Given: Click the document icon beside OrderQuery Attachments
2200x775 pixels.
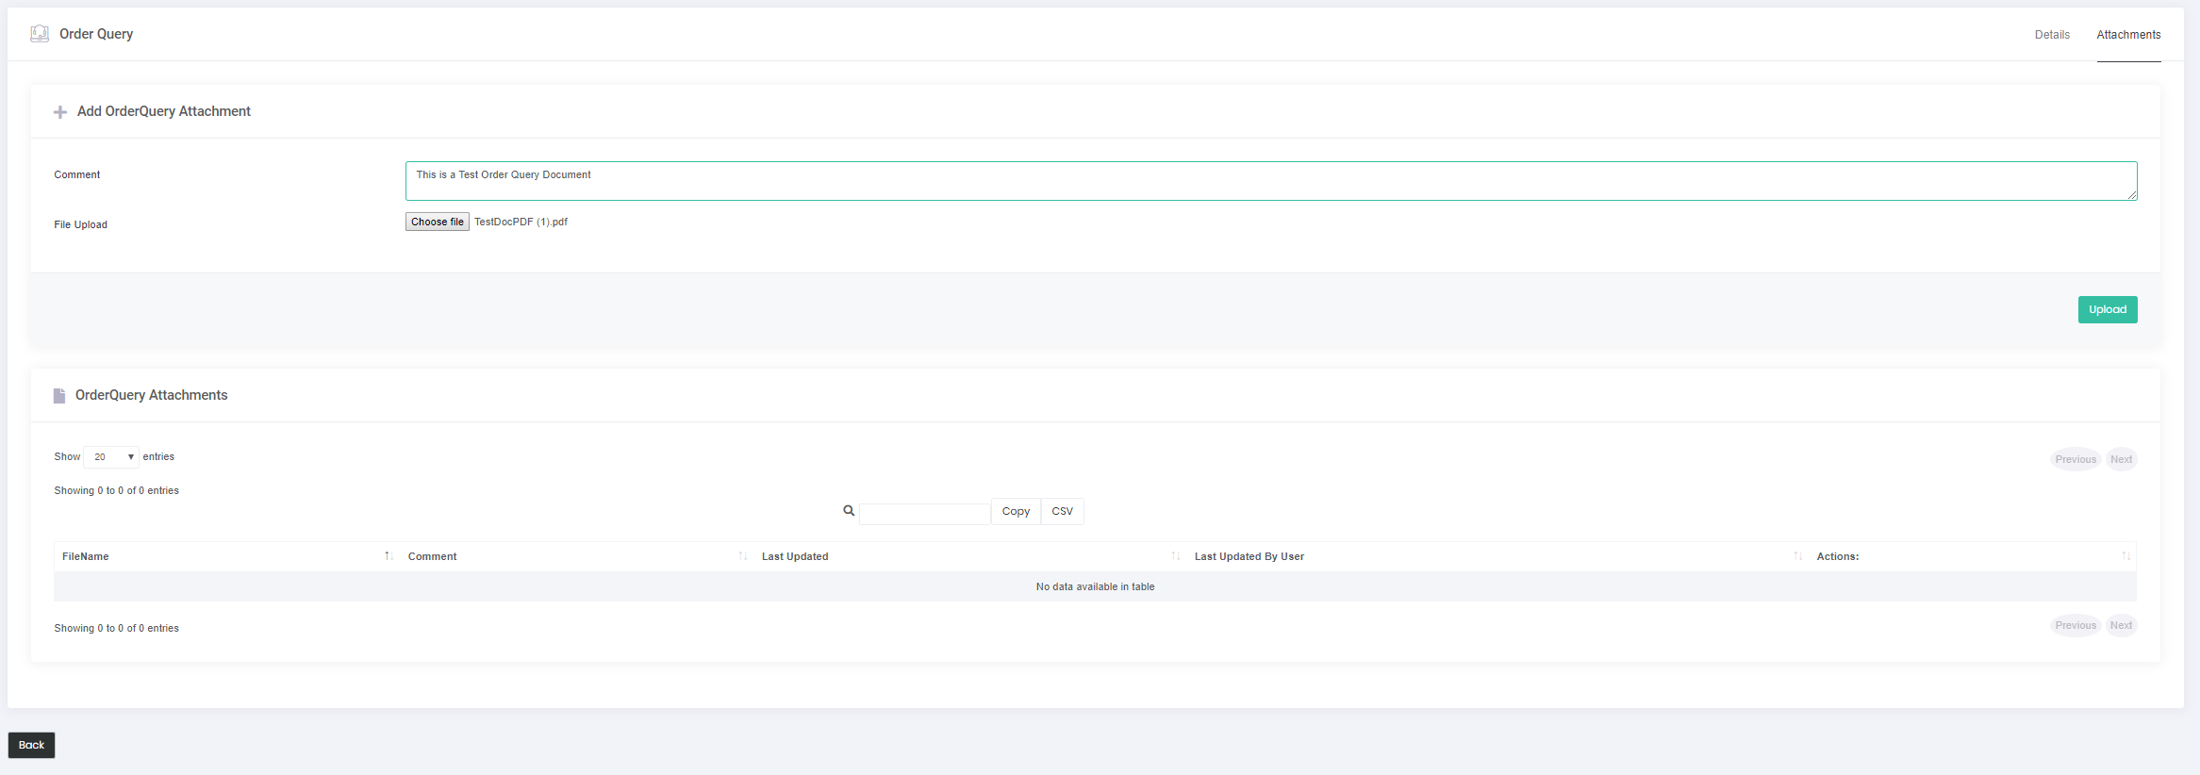Looking at the screenshot, I should (x=59, y=396).
